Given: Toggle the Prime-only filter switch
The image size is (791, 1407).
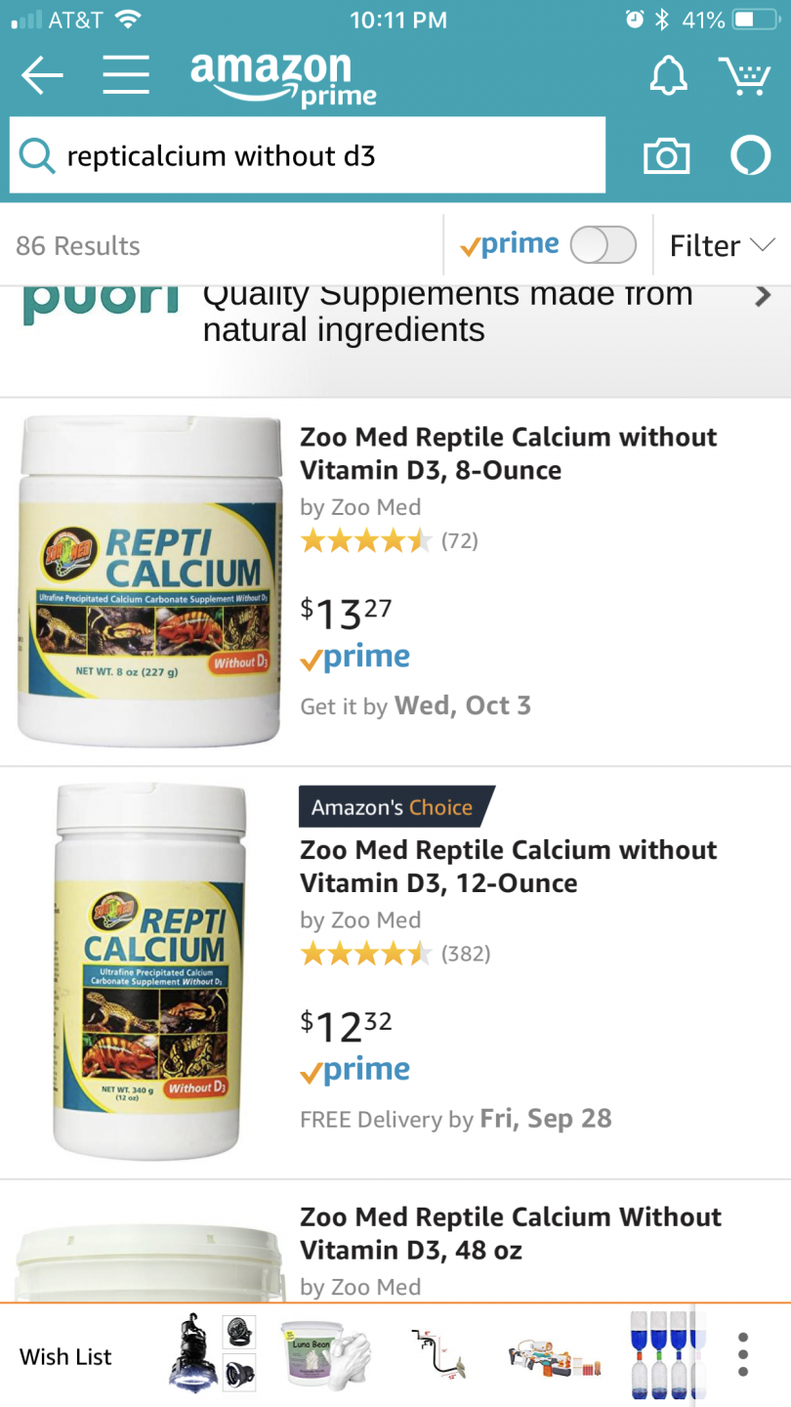Looking at the screenshot, I should [x=603, y=245].
